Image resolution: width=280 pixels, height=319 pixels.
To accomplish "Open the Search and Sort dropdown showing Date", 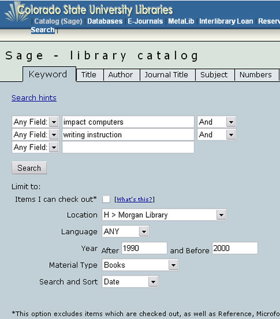I will coord(130,282).
